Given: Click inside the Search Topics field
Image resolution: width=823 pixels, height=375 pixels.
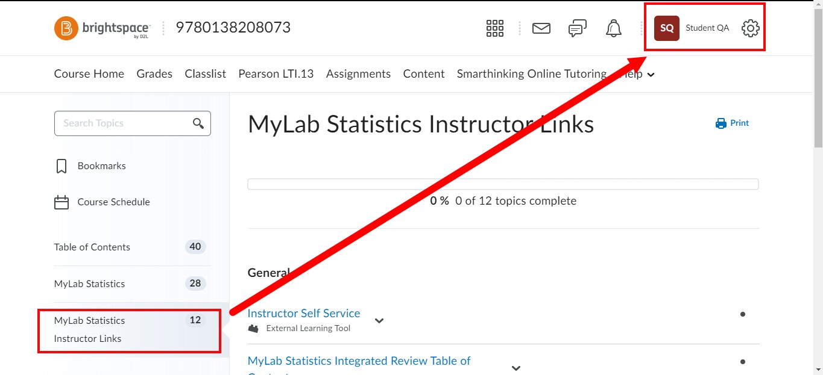Looking at the screenshot, I should (x=121, y=123).
